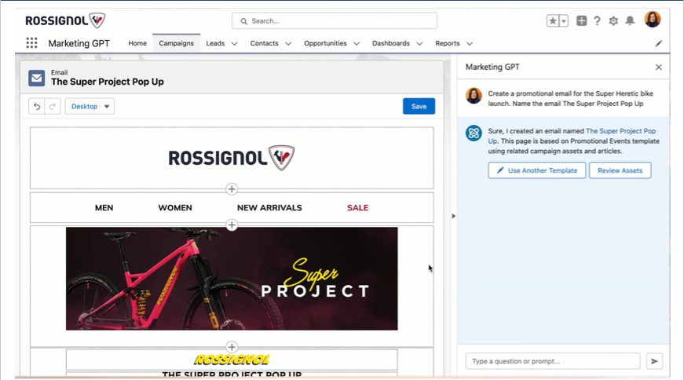Viewport: 684px width, 380px height.
Task: Open the Leads tab
Action: coord(215,43)
